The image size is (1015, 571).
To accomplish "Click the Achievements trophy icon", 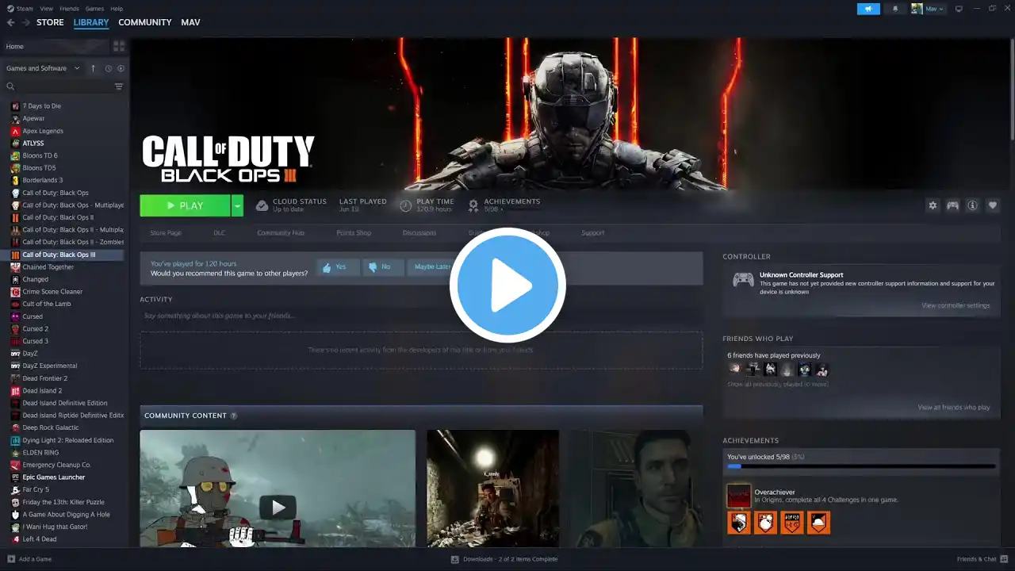I will [x=473, y=205].
